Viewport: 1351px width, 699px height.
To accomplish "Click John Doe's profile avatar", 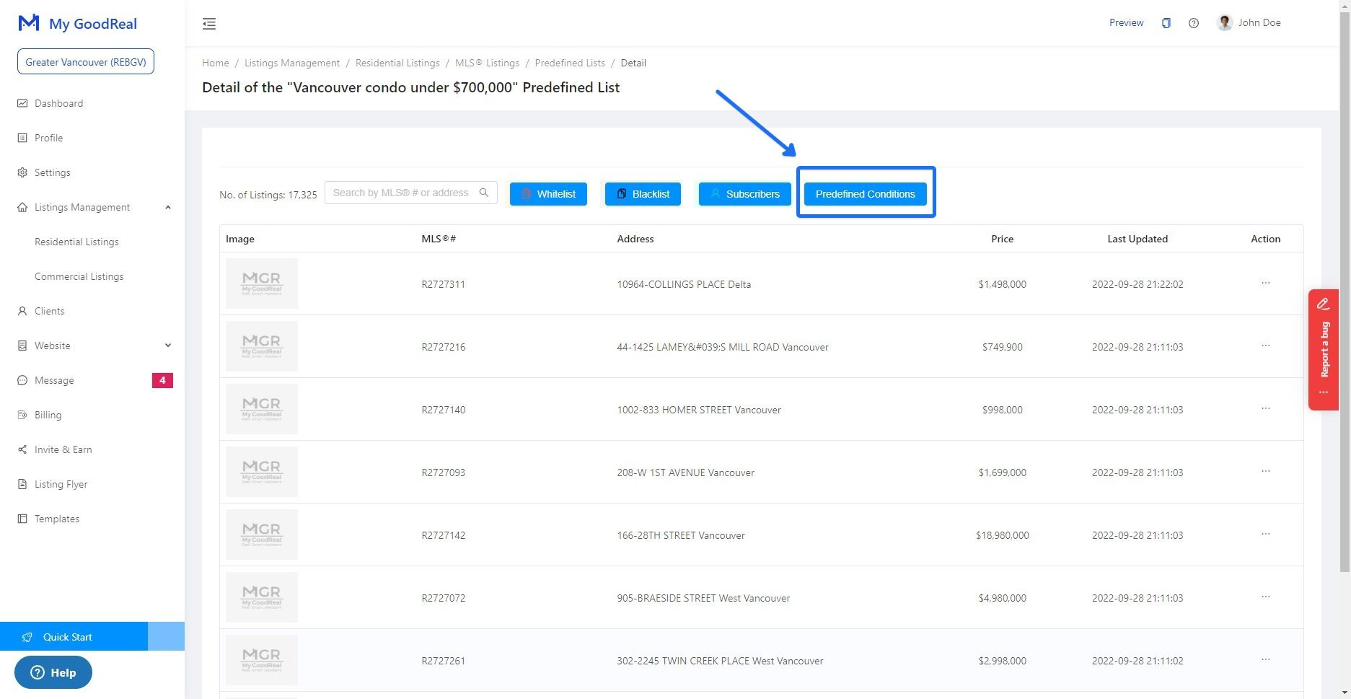I will click(x=1224, y=22).
